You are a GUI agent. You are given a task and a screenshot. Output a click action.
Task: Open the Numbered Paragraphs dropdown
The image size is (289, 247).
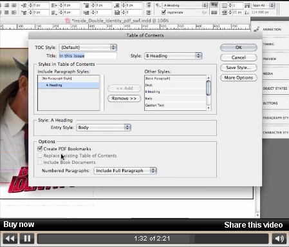pos(126,171)
